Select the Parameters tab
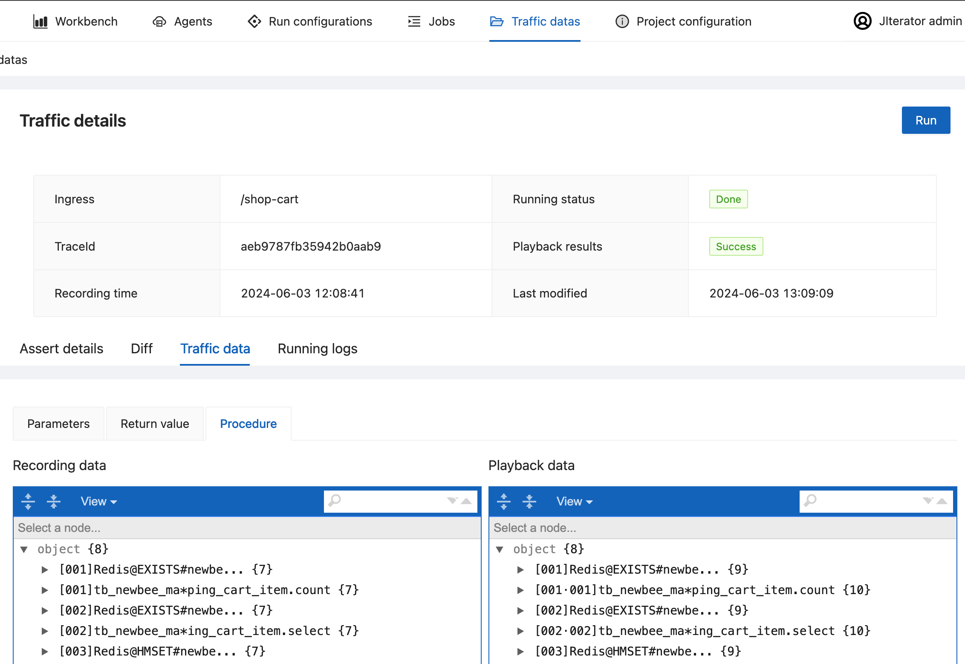Image resolution: width=965 pixels, height=664 pixels. [x=58, y=424]
